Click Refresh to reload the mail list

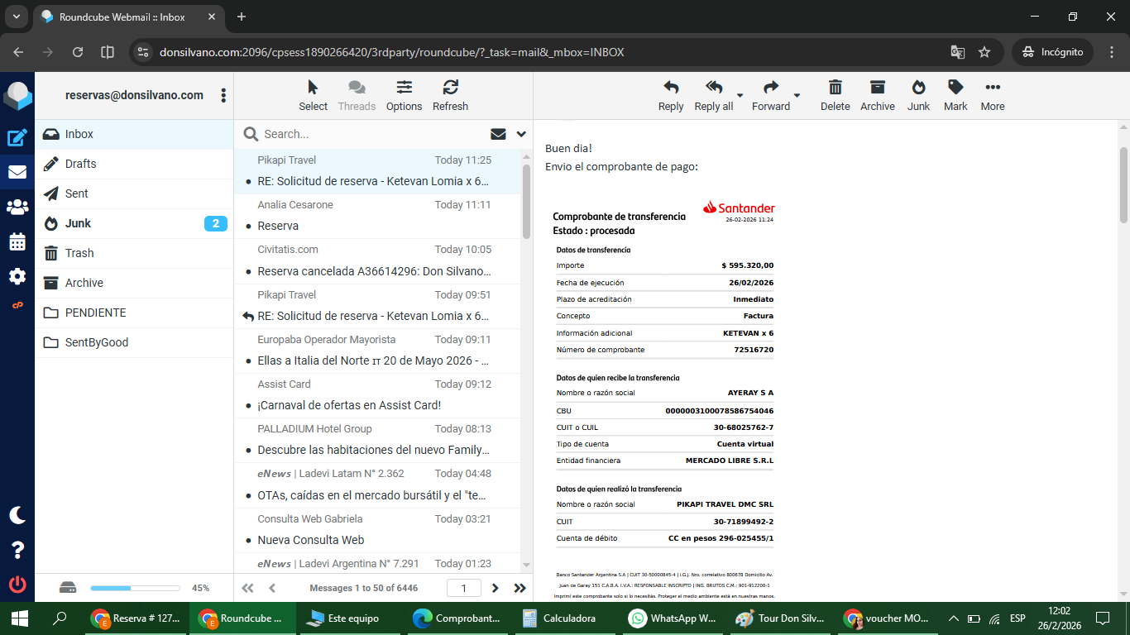(450, 94)
